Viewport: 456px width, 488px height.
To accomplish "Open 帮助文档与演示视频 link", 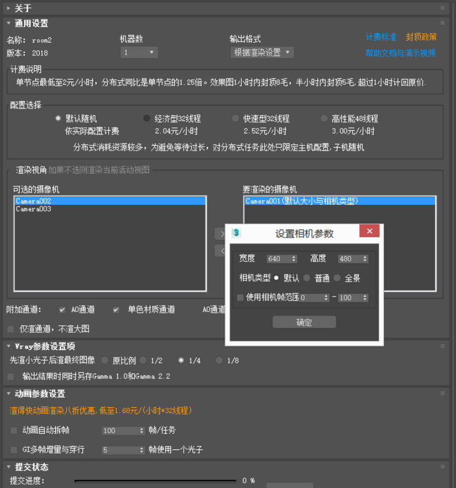I will click(400, 53).
